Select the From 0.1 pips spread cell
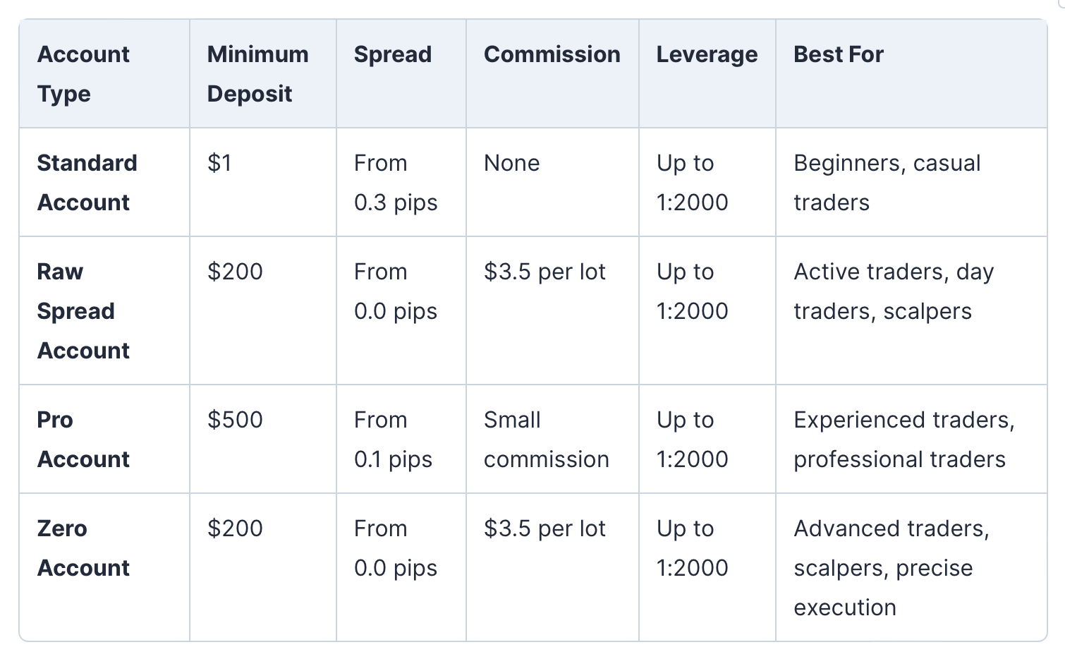 coord(393,439)
